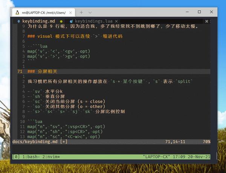This screenshot has width=226, height=173.
Task: Click the sentence '我习惯把所有分屏相关的操作'
Action: tap(110, 81)
